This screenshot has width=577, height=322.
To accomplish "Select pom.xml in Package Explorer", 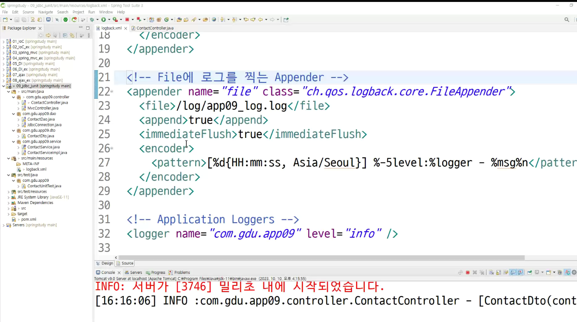I will point(28,219).
